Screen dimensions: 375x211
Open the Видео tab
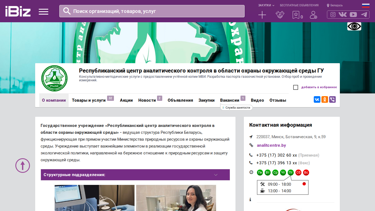258,100
